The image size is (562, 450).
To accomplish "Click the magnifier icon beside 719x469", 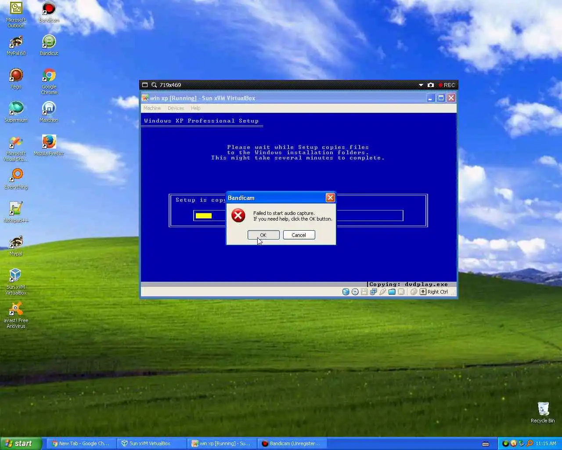I will coord(154,85).
